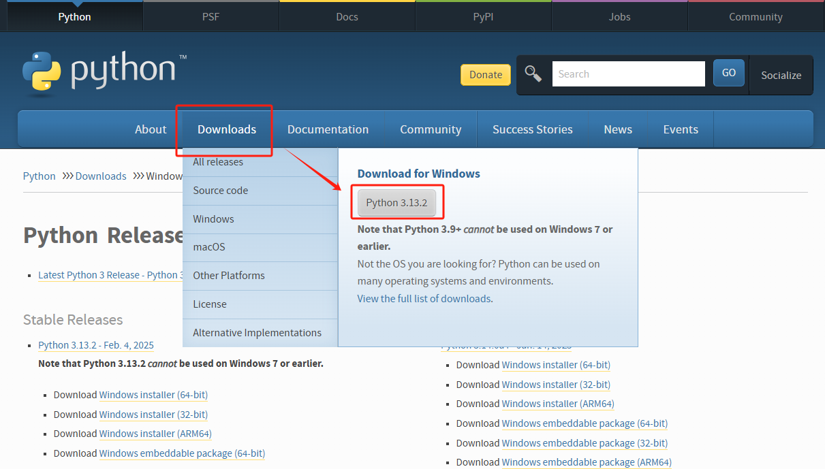Click the Python 3.13.2 download button
Image resolution: width=825 pixels, height=469 pixels.
(396, 203)
